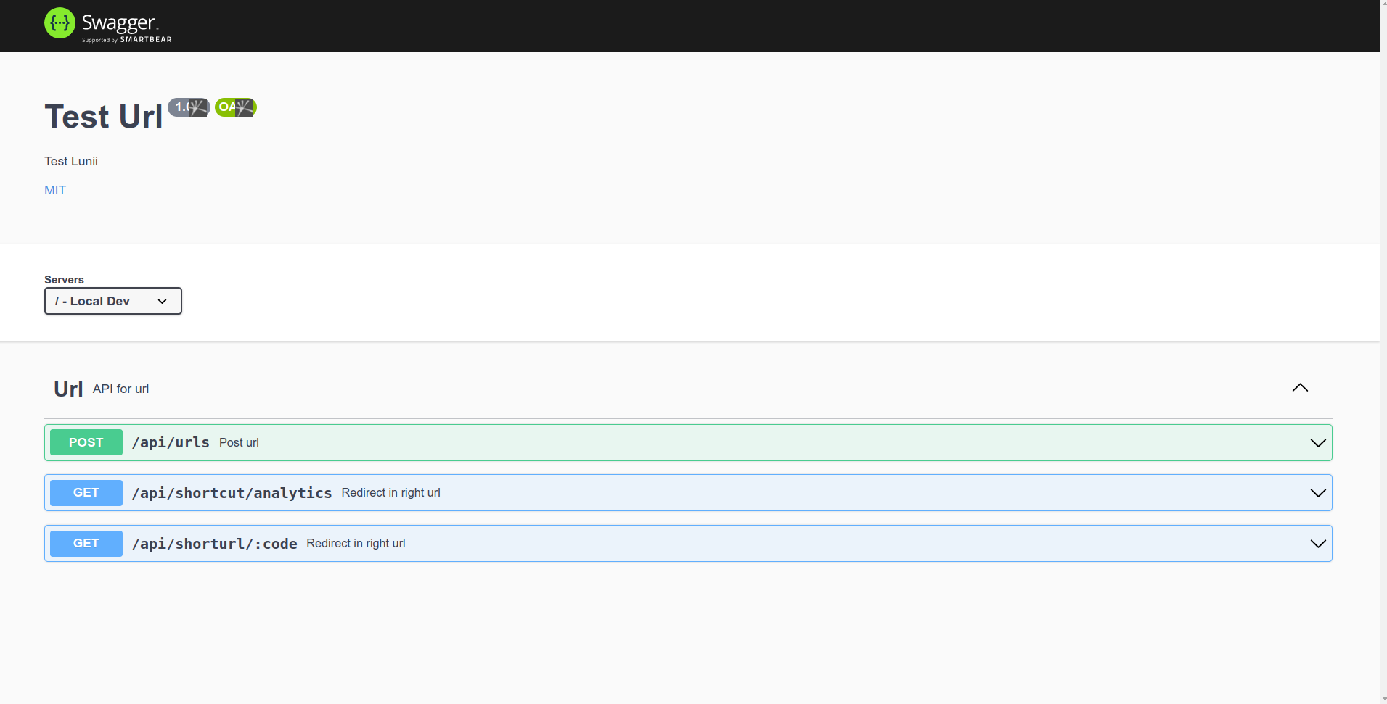Expand the POST /api/urls operation
This screenshot has height=704, width=1387.
click(x=1319, y=442)
